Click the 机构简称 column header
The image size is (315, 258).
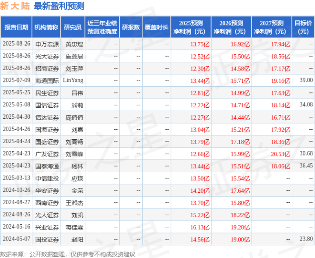coord(46,27)
